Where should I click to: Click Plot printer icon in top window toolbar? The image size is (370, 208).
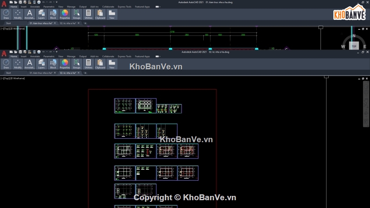[39, 2]
